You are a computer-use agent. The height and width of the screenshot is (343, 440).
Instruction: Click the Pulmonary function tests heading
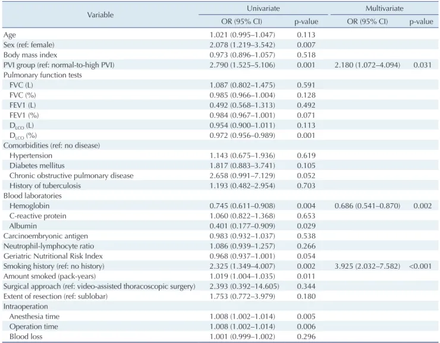43,75
